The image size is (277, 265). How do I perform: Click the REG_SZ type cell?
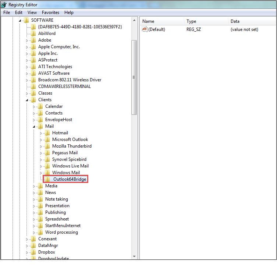click(x=193, y=29)
